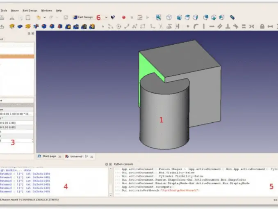Open the Windows menu

click(47, 11)
